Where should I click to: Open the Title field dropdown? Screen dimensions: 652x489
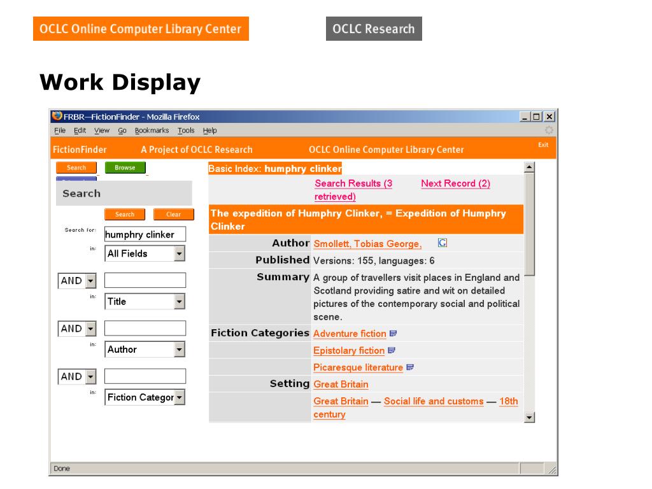tap(145, 301)
